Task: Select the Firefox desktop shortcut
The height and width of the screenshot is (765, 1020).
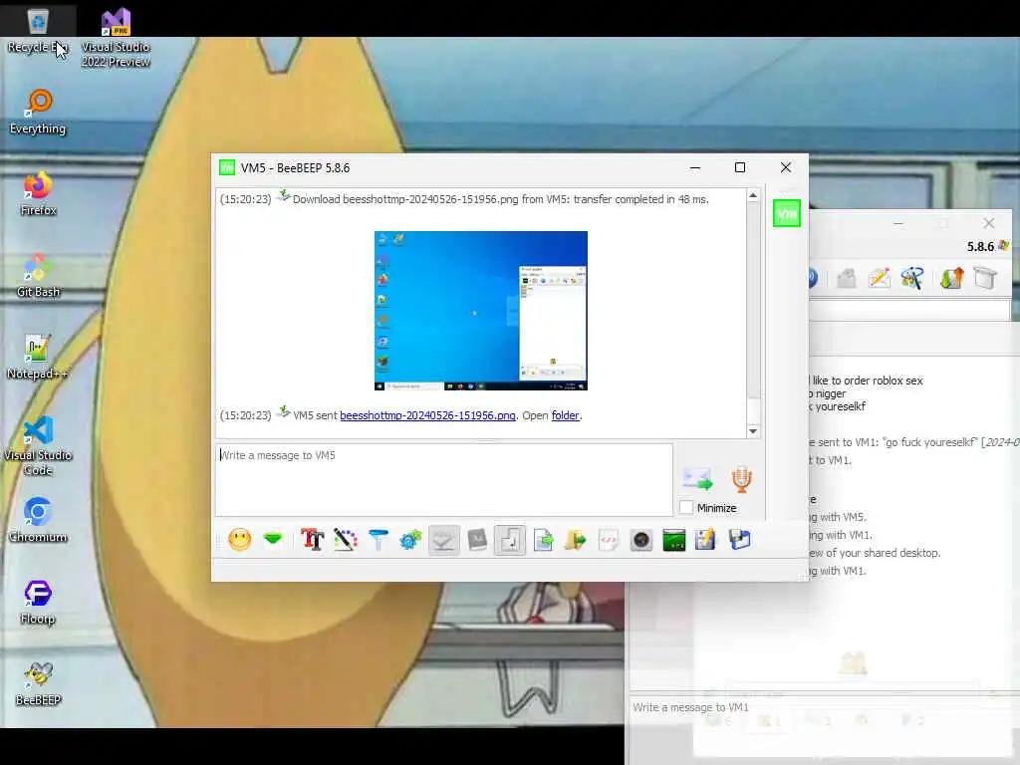Action: click(x=38, y=194)
